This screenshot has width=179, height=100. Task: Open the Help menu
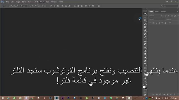click(61, 2)
